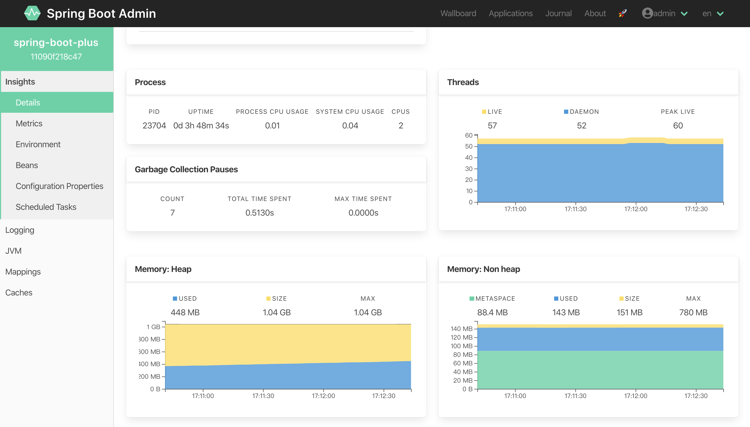Expand the Insights section
The height and width of the screenshot is (427, 750).
(20, 81)
